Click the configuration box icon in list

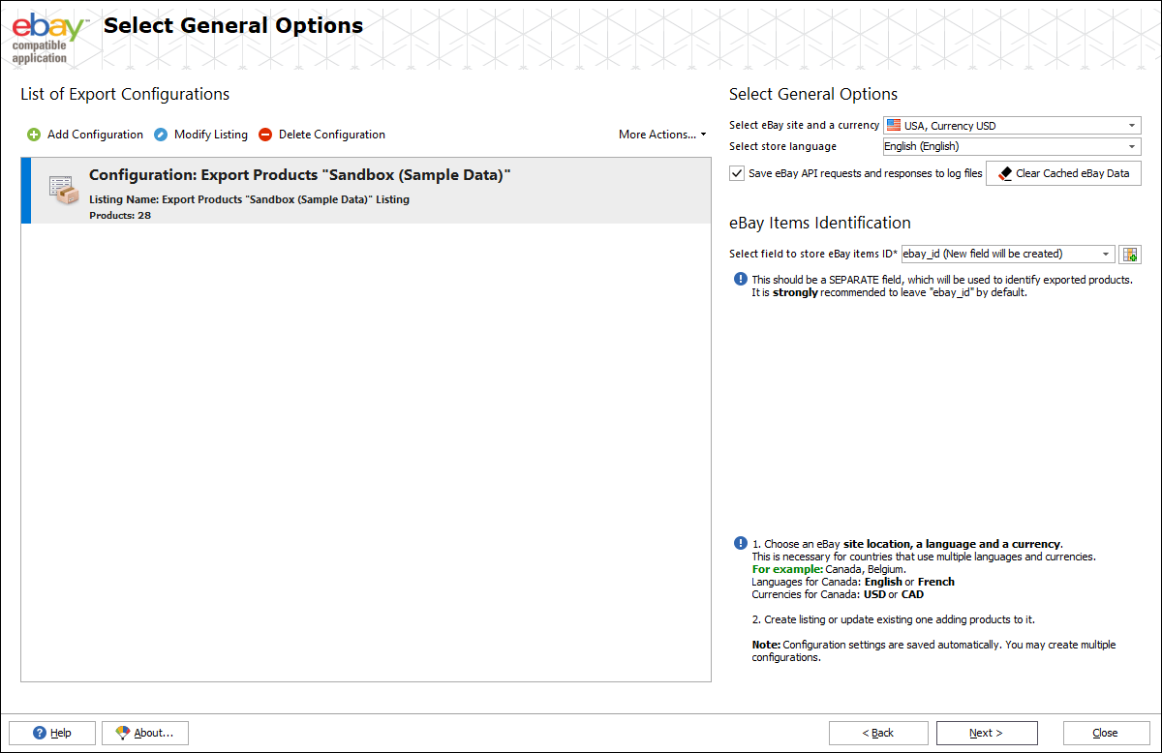pos(64,190)
